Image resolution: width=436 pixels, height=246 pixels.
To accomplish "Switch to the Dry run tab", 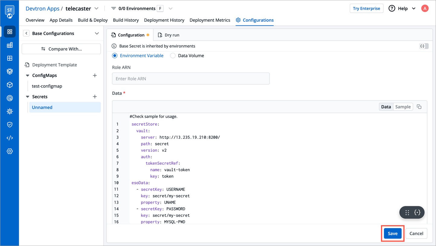I will pos(169,35).
